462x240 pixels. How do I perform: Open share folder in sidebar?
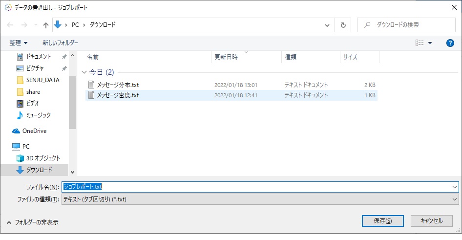pos(33,92)
